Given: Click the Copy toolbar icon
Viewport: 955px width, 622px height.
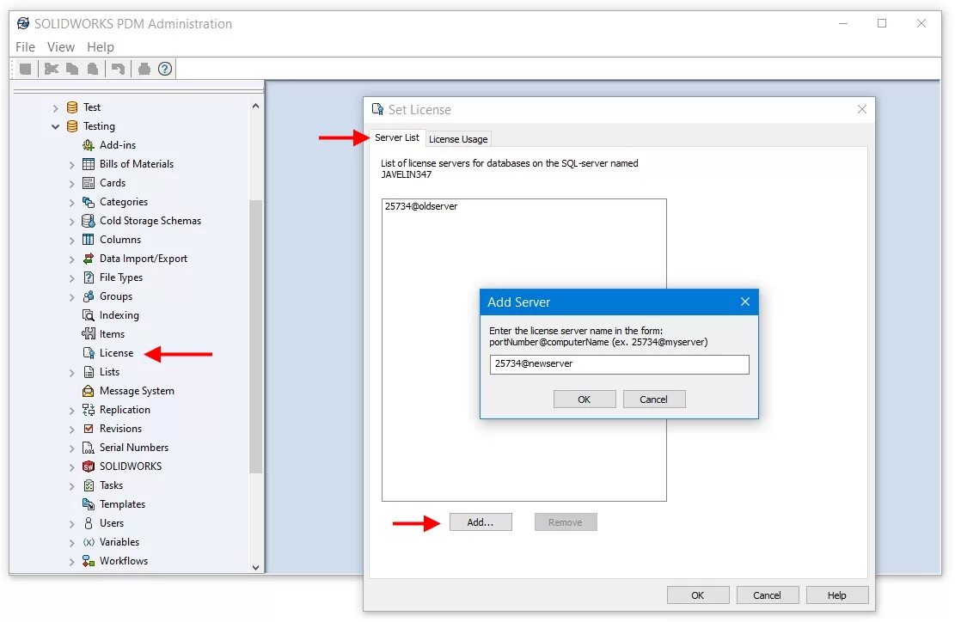Looking at the screenshot, I should point(72,69).
